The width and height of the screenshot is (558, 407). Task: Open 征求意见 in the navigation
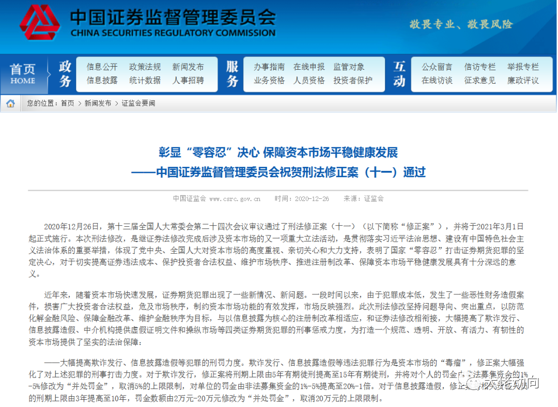click(479, 81)
